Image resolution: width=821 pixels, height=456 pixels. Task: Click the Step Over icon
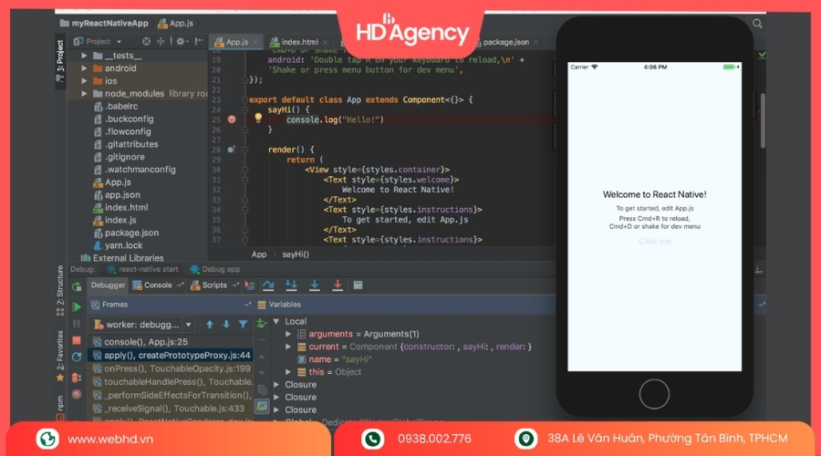268,285
